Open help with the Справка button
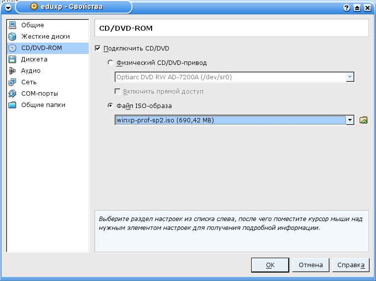The height and width of the screenshot is (281, 376). [x=351, y=265]
